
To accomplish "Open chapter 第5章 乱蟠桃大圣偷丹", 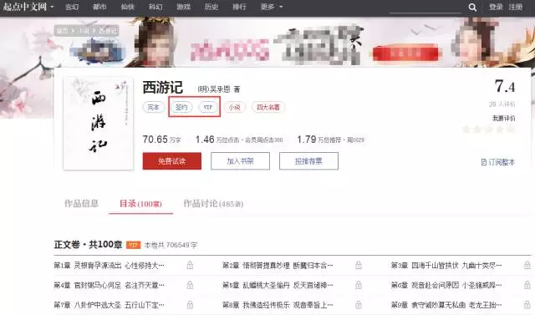I will (x=278, y=285).
